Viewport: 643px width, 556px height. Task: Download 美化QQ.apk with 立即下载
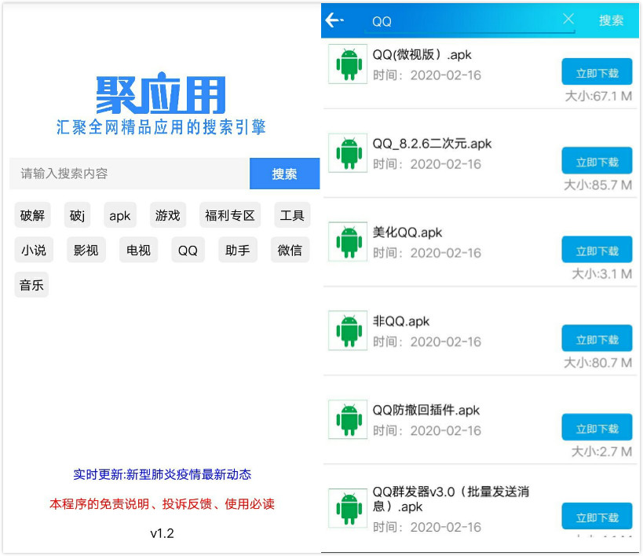(x=597, y=250)
